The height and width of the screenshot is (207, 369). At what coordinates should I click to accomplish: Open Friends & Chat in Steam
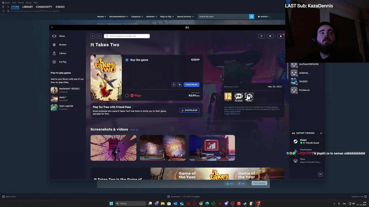click(x=359, y=197)
